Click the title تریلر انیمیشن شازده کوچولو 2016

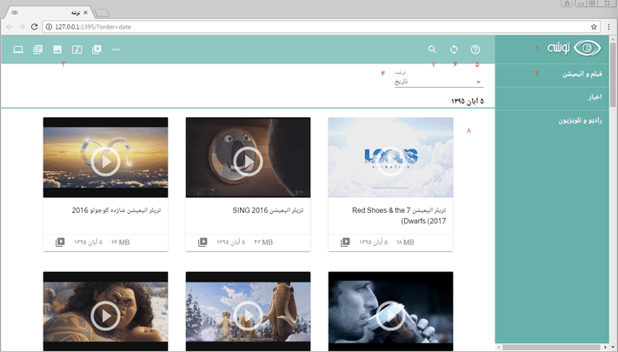tap(116, 210)
